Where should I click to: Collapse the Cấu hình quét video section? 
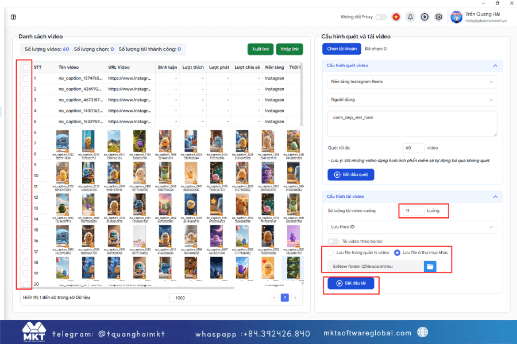click(495, 65)
